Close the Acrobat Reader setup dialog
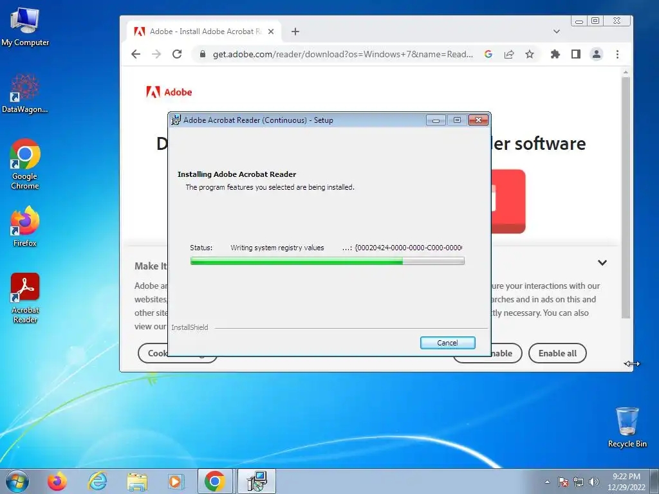 (478, 120)
